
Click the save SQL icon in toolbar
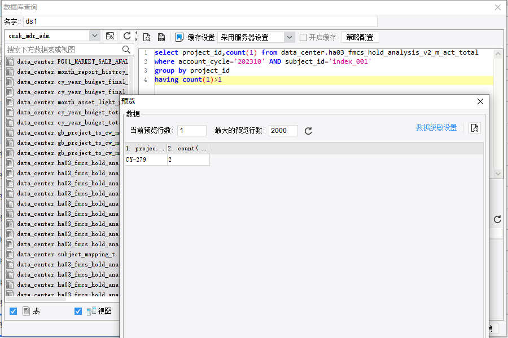pos(161,37)
